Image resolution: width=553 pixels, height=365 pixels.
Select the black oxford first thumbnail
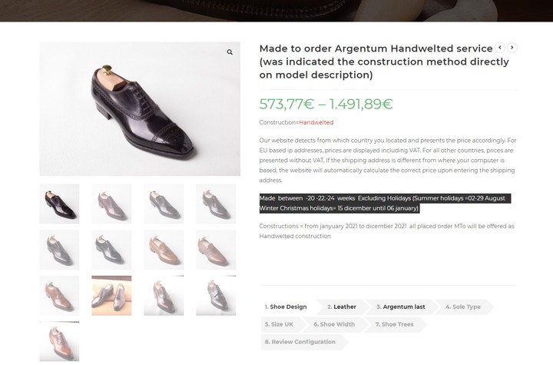(59, 204)
